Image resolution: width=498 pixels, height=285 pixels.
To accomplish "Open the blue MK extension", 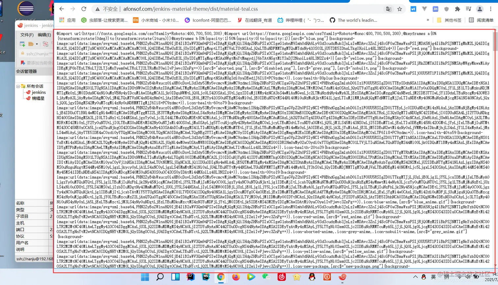I will [x=414, y=9].
